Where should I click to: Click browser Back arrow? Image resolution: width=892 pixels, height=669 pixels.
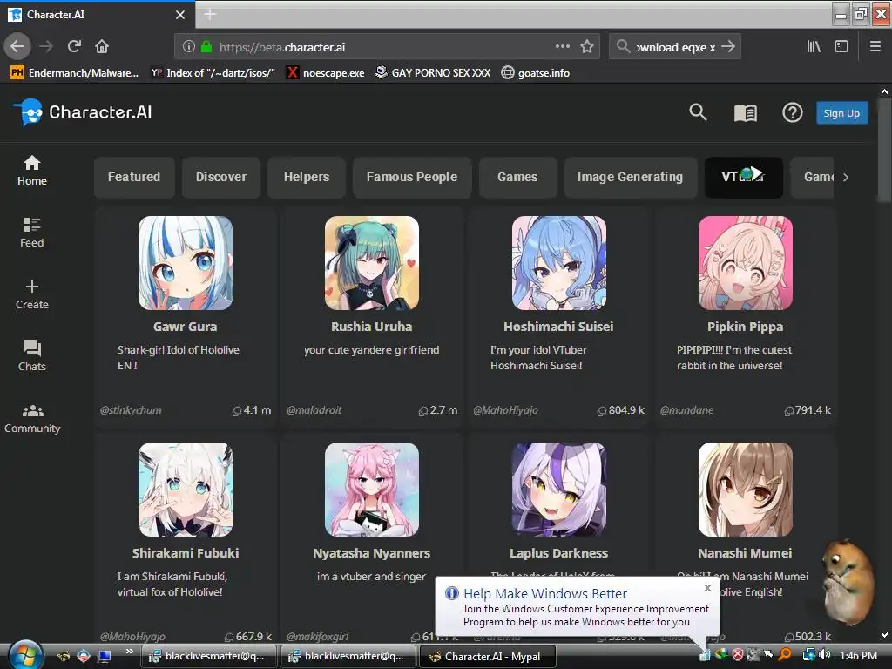point(17,47)
